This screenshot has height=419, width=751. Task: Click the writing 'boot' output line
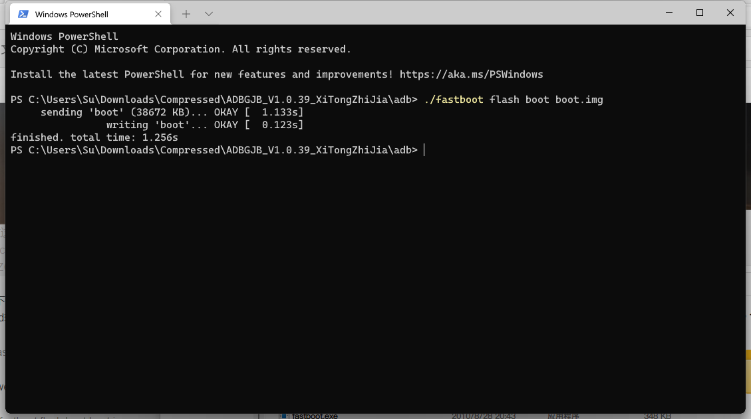coord(205,125)
